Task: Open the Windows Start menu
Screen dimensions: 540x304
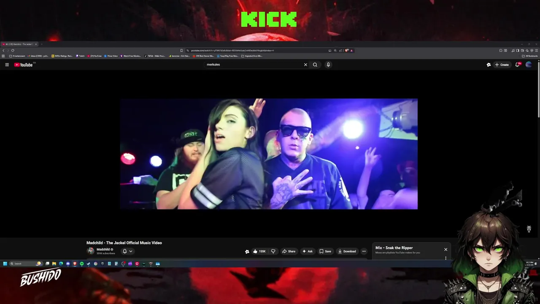Action: coord(5,263)
